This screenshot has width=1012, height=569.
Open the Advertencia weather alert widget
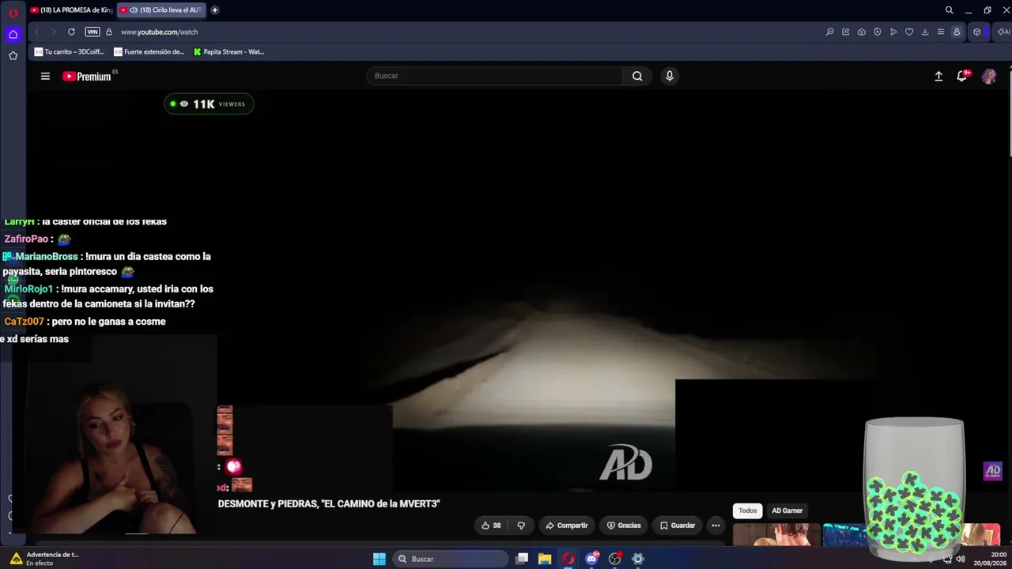pos(43,559)
